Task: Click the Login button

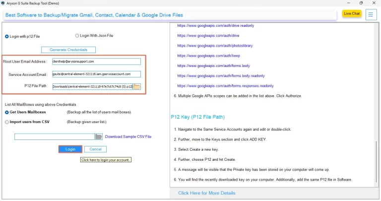Action: pos(70,149)
